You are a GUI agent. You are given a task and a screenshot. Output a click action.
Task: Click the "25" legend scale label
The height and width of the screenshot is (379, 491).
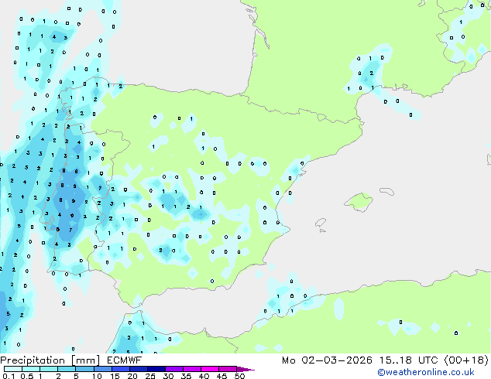pyautogui.click(x=150, y=376)
